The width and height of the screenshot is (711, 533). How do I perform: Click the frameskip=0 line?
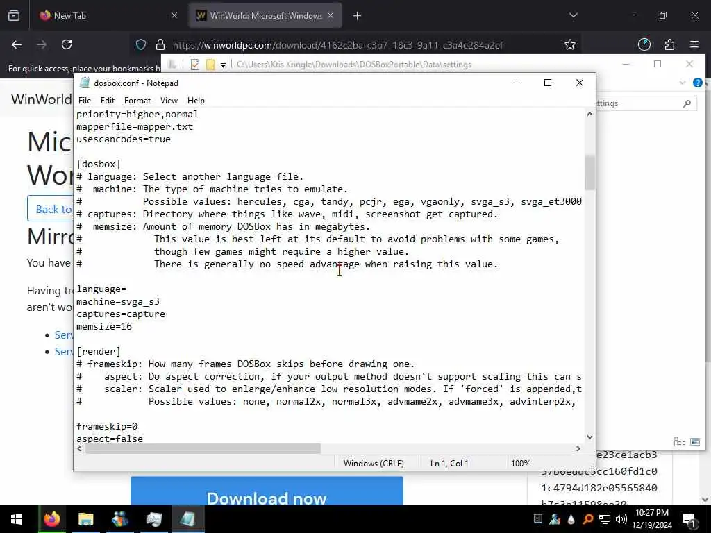click(107, 427)
